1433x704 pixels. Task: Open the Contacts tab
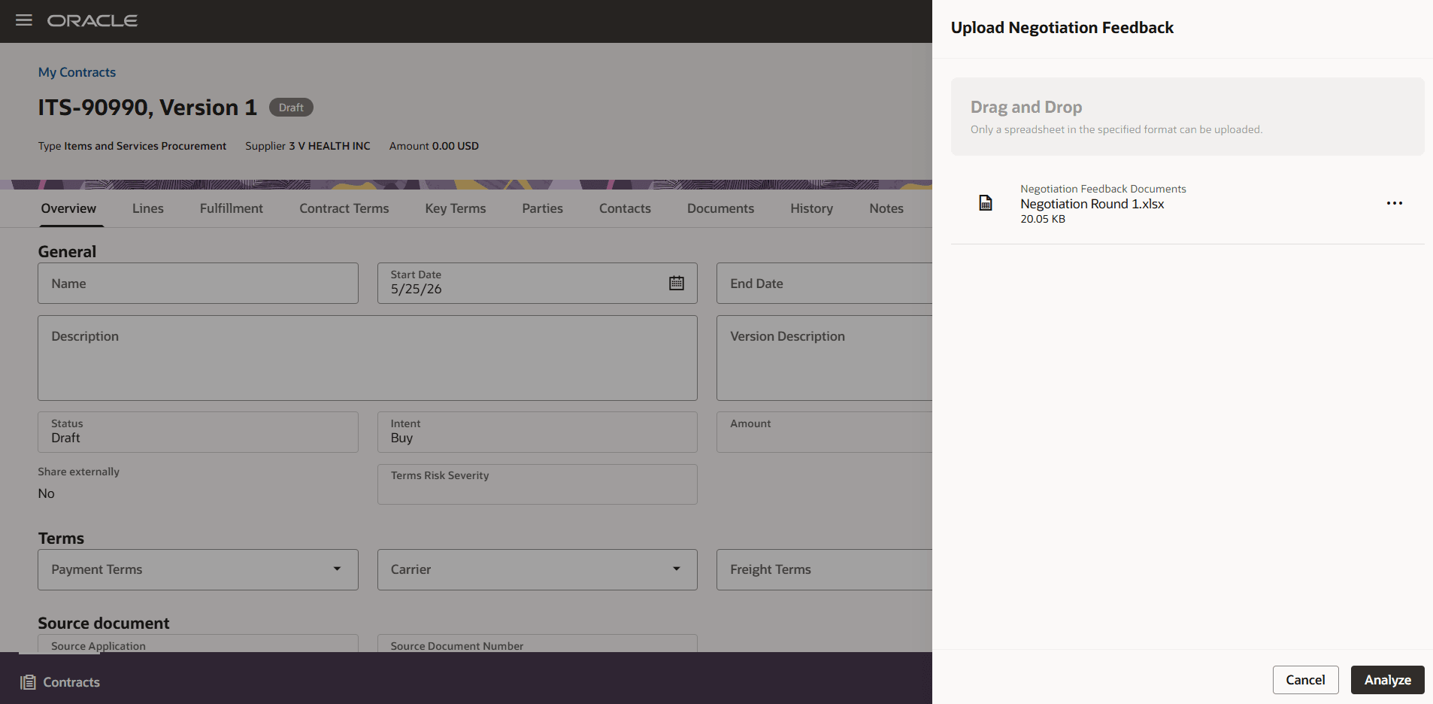(625, 208)
